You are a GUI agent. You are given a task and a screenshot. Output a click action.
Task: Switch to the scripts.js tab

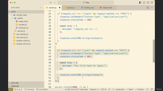71,8
